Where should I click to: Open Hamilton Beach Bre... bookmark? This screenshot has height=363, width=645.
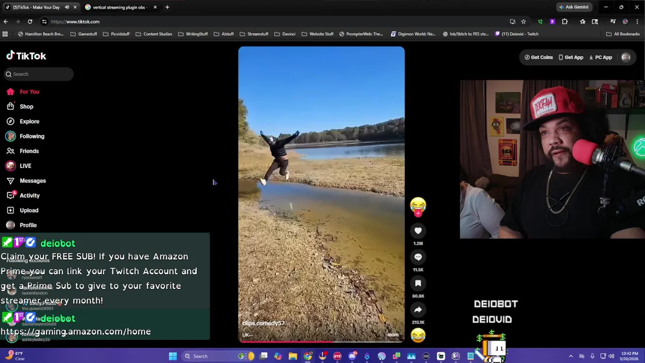(40, 34)
